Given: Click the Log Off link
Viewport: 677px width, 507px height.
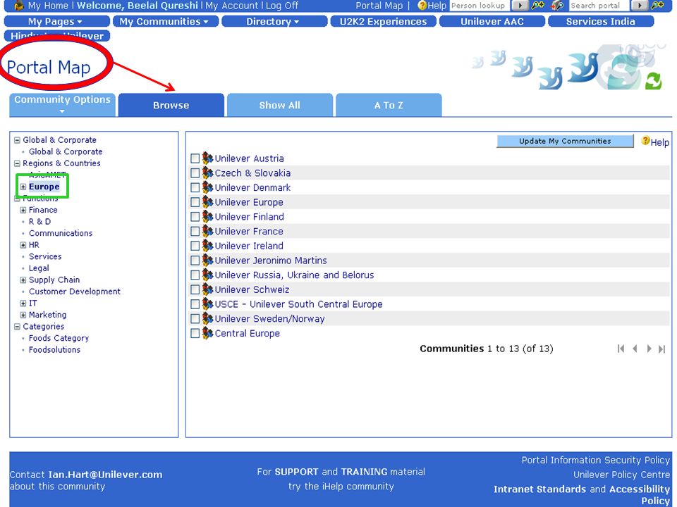Looking at the screenshot, I should (x=282, y=6).
